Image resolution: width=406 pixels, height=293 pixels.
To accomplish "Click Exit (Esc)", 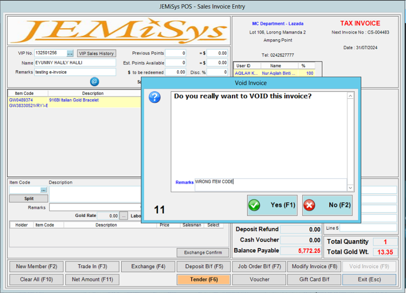I will (369, 279).
